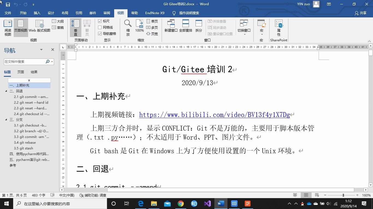Open Reading View (阅读视图)

click(x=8, y=28)
